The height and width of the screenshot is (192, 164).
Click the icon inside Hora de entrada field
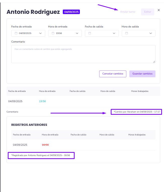coord(53,33)
